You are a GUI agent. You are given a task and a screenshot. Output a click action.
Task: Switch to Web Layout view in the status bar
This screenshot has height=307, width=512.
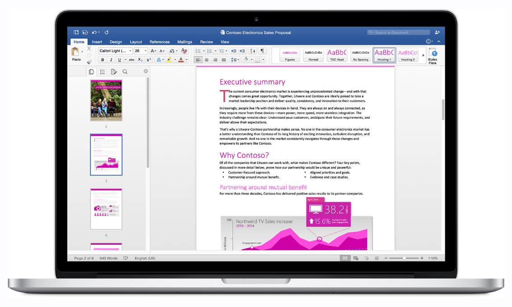[356, 258]
